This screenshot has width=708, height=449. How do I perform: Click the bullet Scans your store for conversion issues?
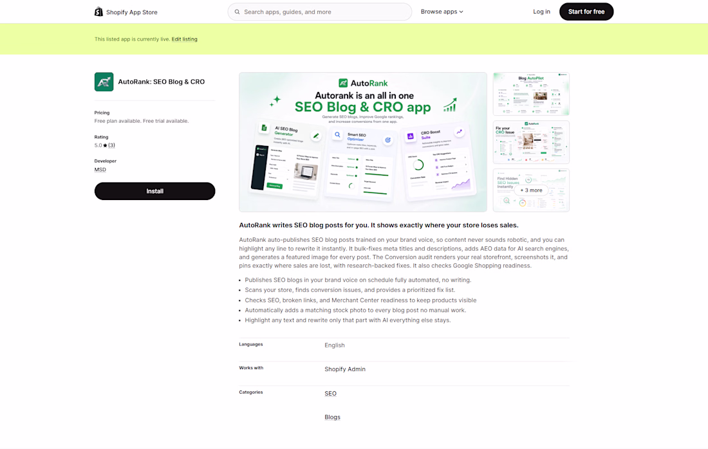[350, 289]
